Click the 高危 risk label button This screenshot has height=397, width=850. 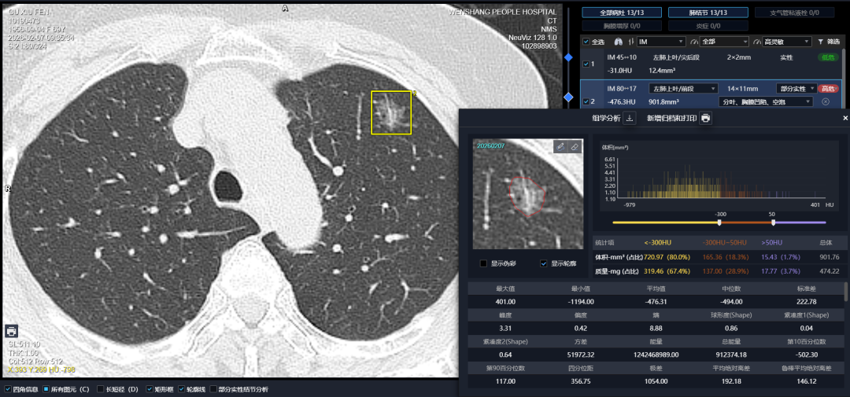827,89
